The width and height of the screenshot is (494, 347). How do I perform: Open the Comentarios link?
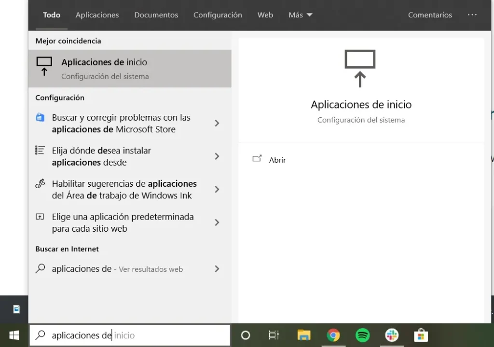click(430, 15)
